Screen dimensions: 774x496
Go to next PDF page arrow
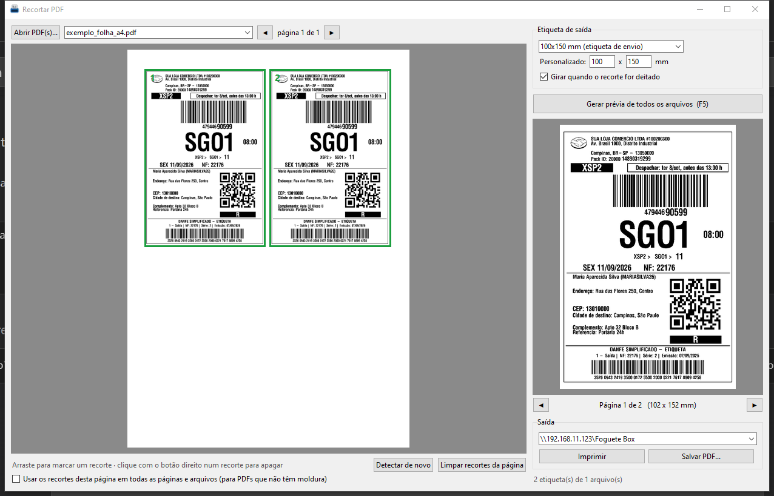(x=332, y=33)
